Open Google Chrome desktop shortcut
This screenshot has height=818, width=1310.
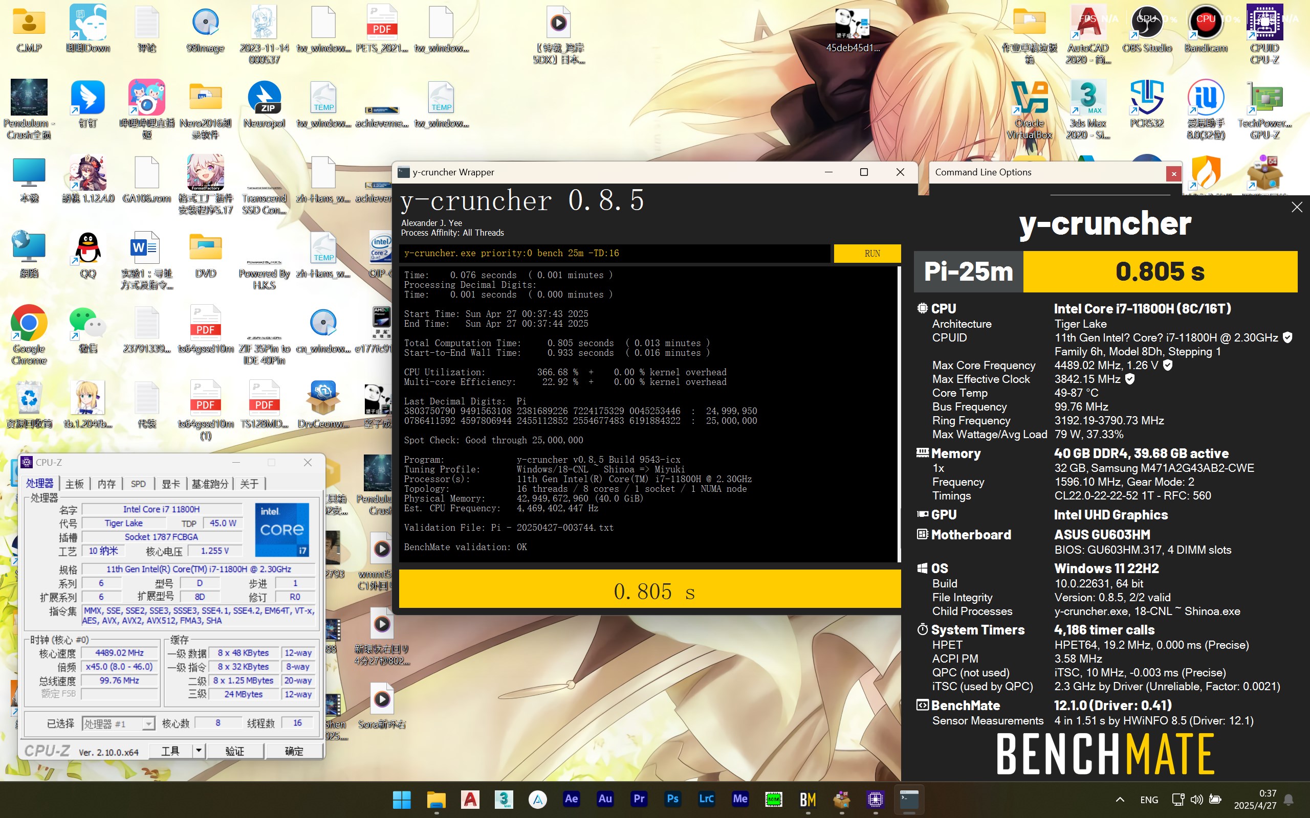(x=29, y=334)
